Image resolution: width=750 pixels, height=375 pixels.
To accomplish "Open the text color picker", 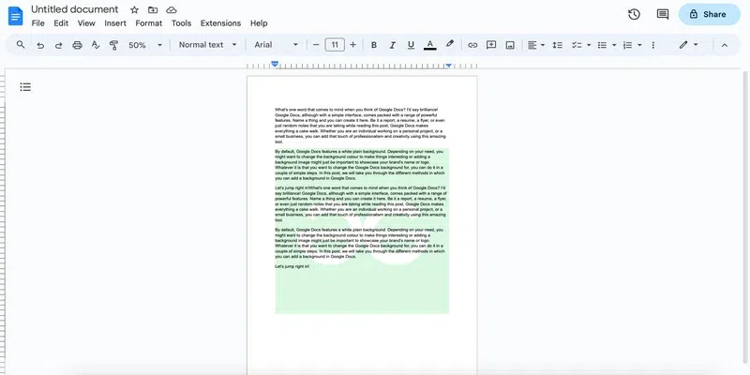I will click(430, 45).
